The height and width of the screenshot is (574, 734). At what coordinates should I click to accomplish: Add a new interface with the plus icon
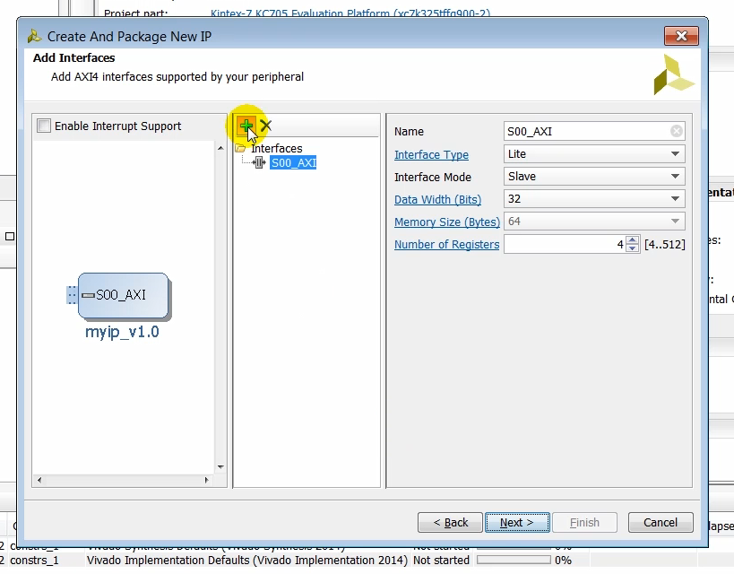[x=247, y=126]
